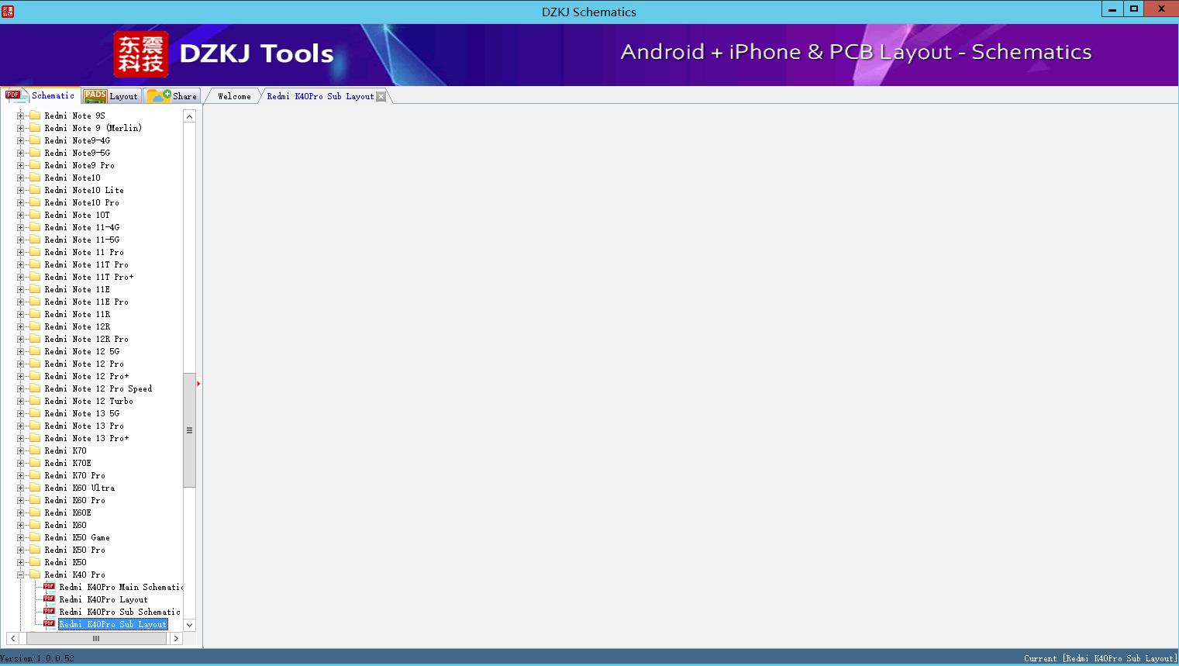Viewport: 1179px width, 666px height.
Task: Click the Redmi Note 11R folder icon
Action: (x=35, y=314)
